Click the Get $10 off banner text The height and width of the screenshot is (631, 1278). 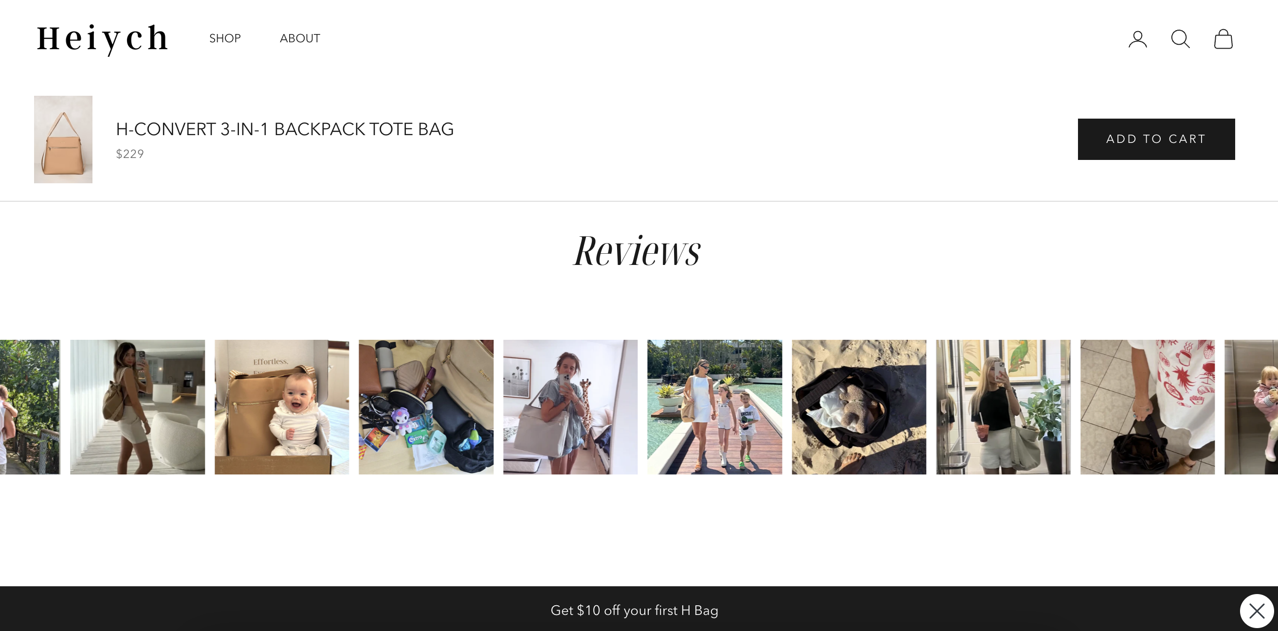(x=634, y=610)
